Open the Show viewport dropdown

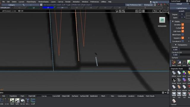(x=156, y=11)
